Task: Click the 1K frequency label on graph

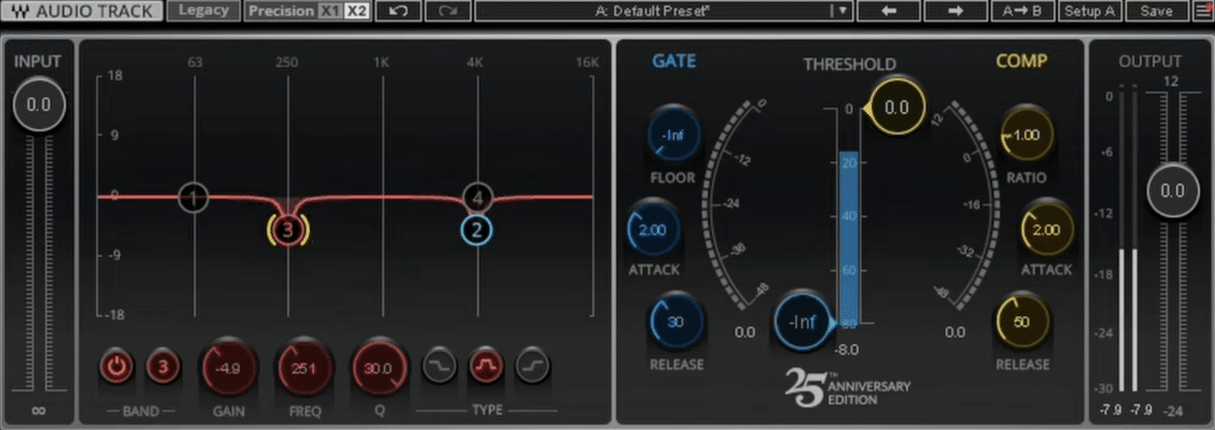Action: click(x=381, y=63)
